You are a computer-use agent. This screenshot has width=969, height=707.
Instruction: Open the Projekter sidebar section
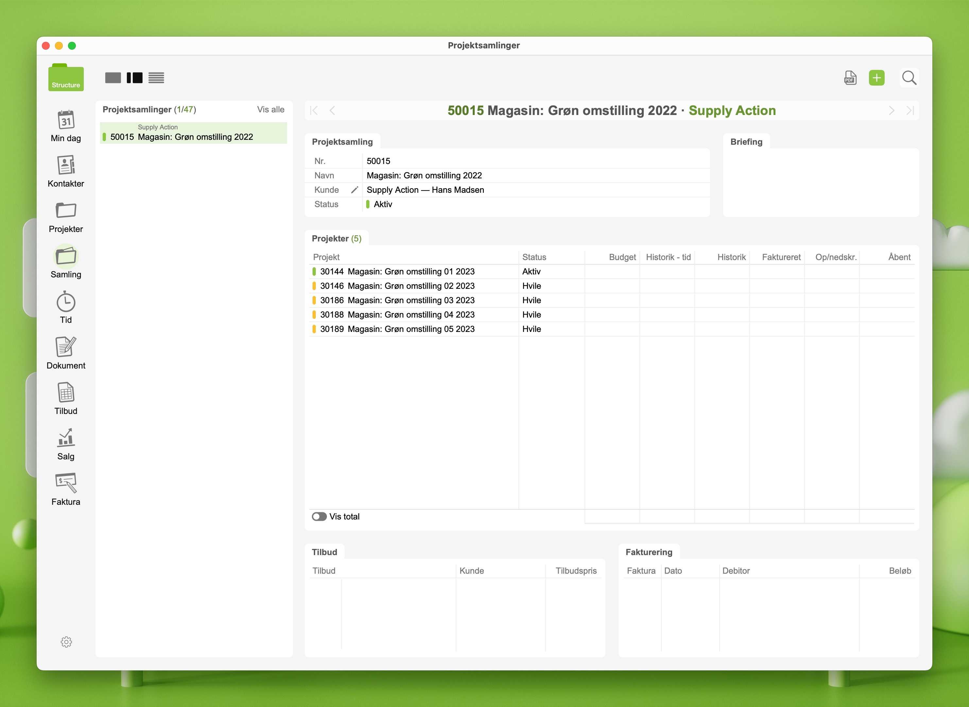tap(66, 211)
